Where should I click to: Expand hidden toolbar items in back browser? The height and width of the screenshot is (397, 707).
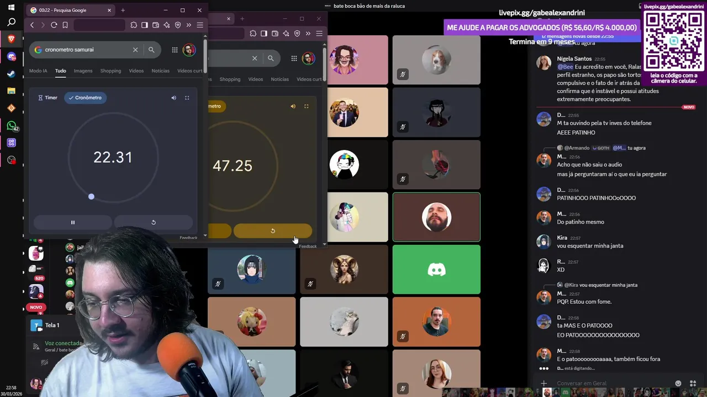[x=308, y=34]
